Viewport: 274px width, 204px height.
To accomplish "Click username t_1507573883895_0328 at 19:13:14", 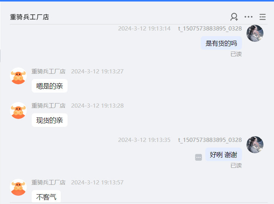I will coord(210,29).
